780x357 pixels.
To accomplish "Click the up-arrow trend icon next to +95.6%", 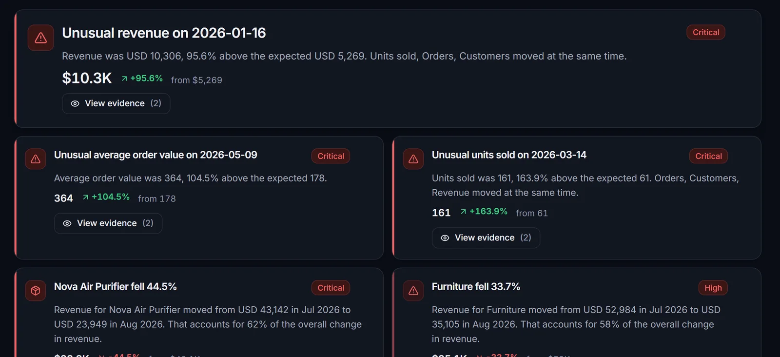I will pos(124,79).
